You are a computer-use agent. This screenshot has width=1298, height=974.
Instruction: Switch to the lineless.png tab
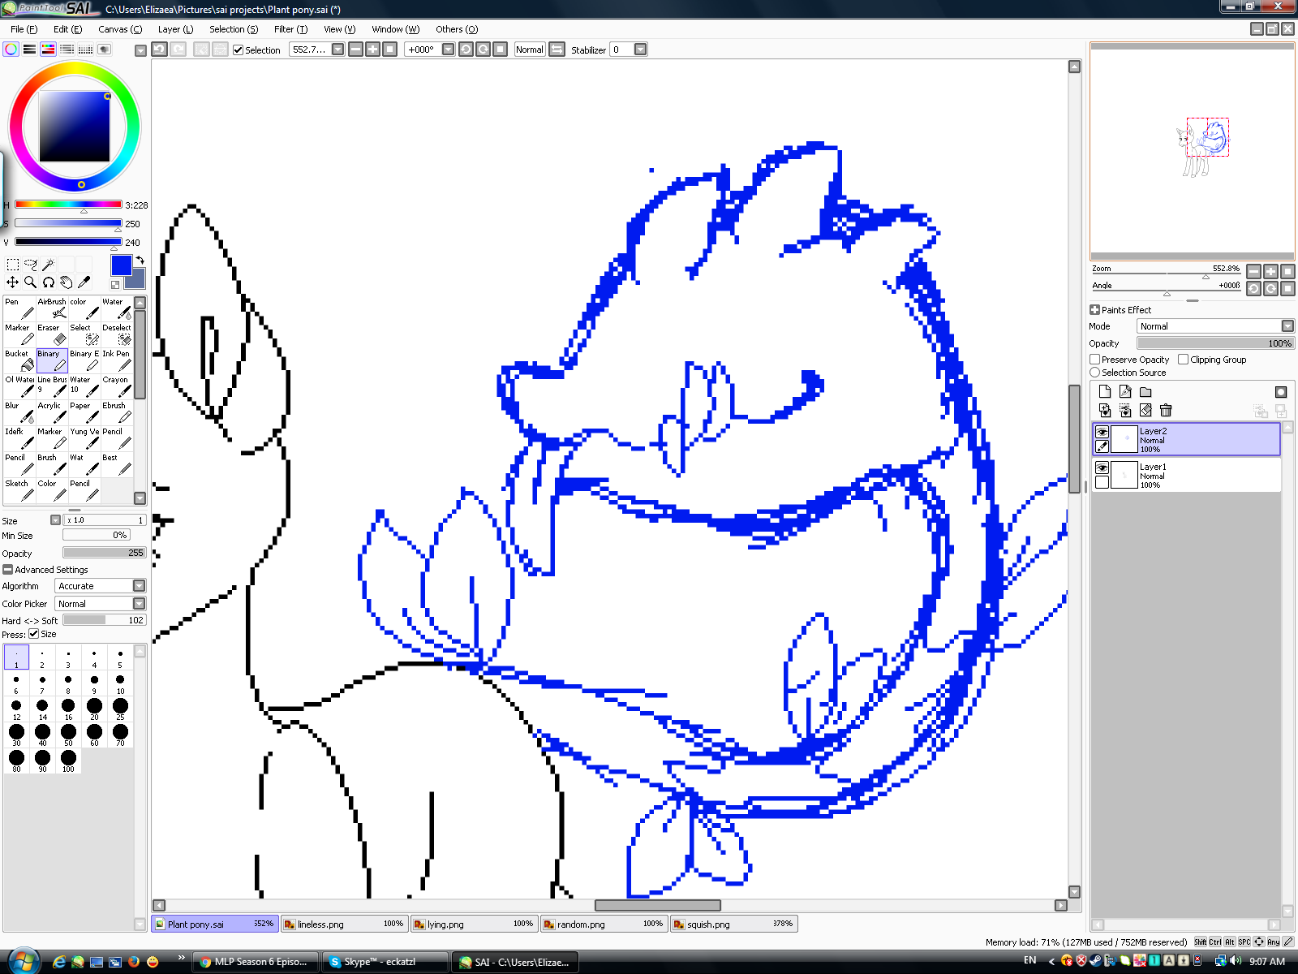click(x=344, y=924)
